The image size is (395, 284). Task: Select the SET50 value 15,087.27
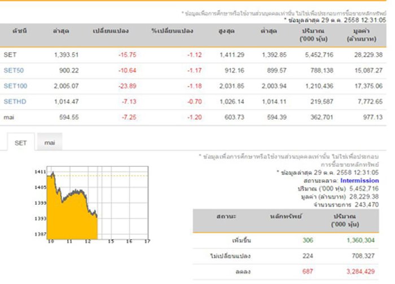[x=368, y=70]
